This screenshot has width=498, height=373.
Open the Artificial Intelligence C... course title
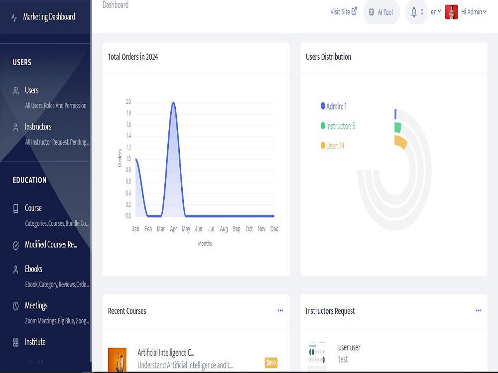[x=166, y=353]
